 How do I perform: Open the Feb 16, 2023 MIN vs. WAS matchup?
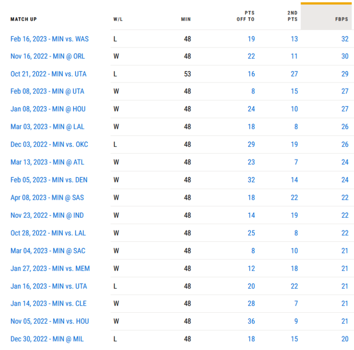[49, 39]
